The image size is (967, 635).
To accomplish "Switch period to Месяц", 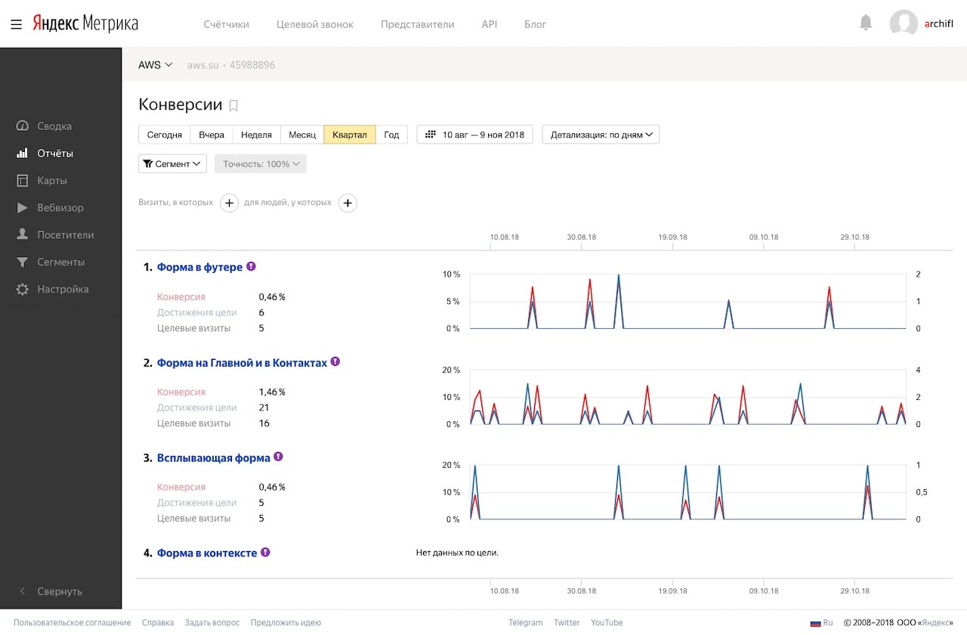I will [302, 135].
